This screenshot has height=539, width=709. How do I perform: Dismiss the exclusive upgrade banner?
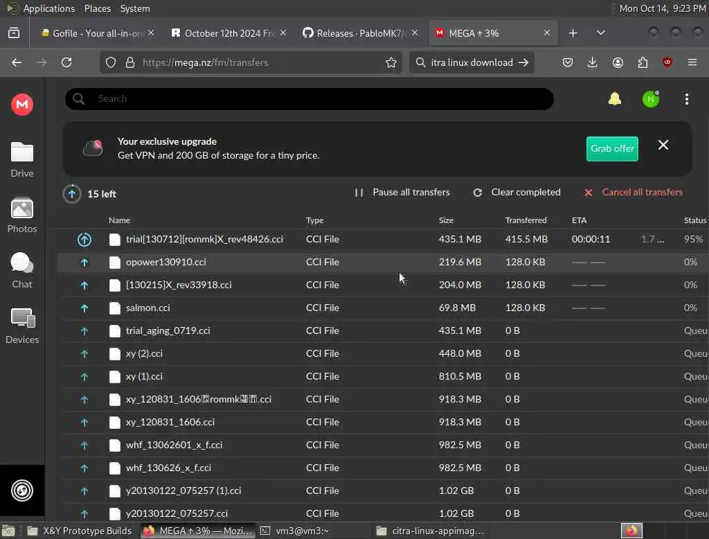point(663,145)
